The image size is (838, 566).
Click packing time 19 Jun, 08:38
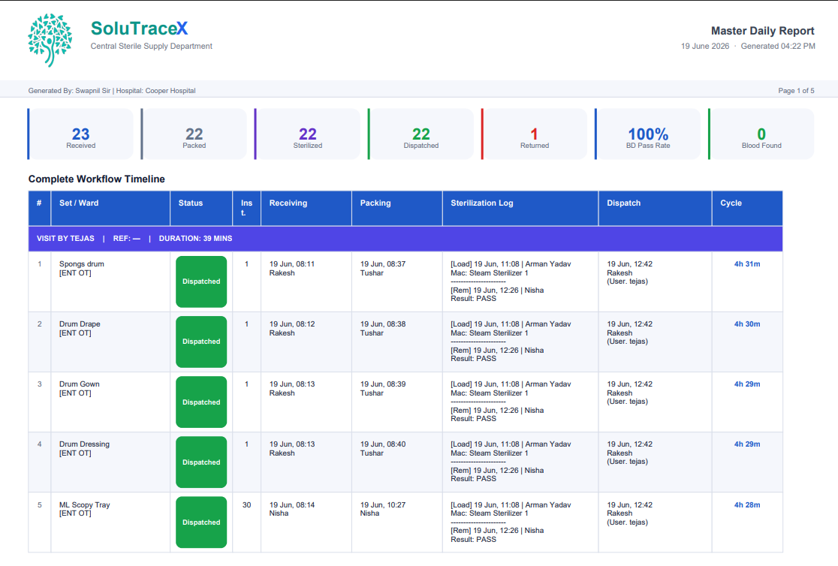[x=383, y=324]
